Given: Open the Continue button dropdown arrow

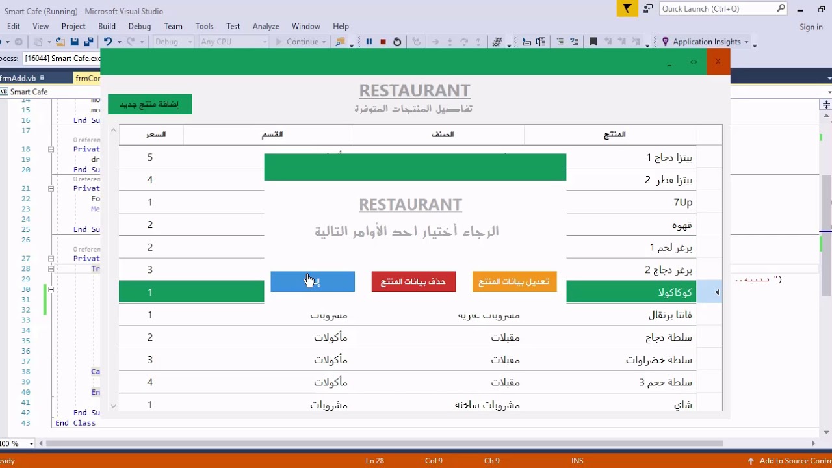Looking at the screenshot, I should 324,42.
